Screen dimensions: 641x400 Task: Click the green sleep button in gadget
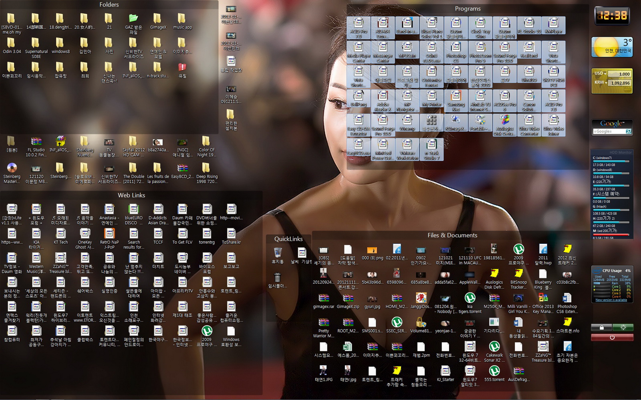[623, 328]
